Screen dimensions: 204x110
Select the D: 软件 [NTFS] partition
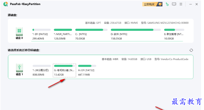136,34
